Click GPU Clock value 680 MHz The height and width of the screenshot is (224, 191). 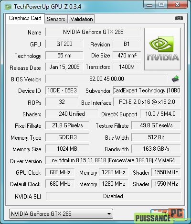60,172
